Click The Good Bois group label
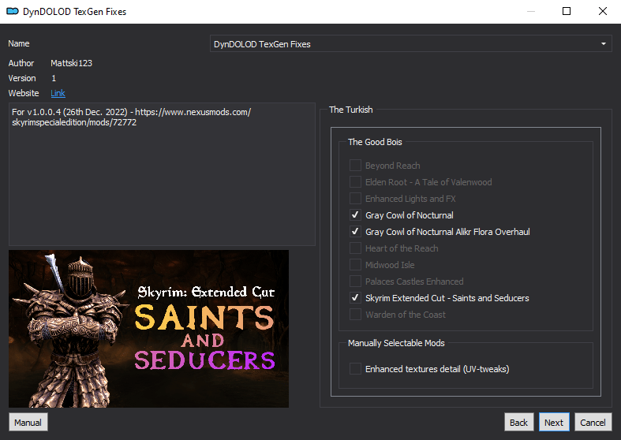Image resolution: width=621 pixels, height=440 pixels. click(375, 142)
